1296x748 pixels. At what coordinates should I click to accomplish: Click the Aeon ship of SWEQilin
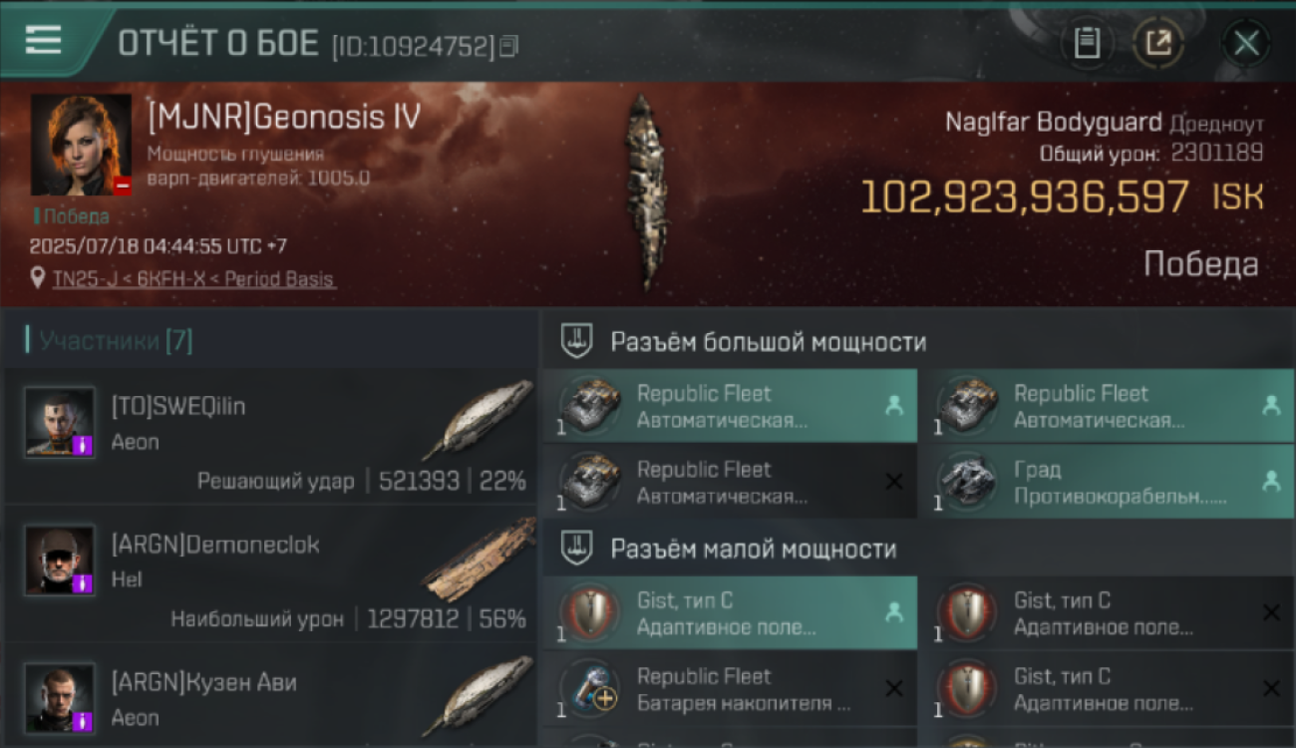(477, 419)
